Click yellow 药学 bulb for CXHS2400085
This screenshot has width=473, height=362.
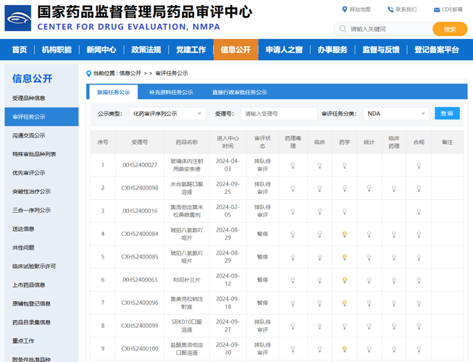click(x=345, y=257)
